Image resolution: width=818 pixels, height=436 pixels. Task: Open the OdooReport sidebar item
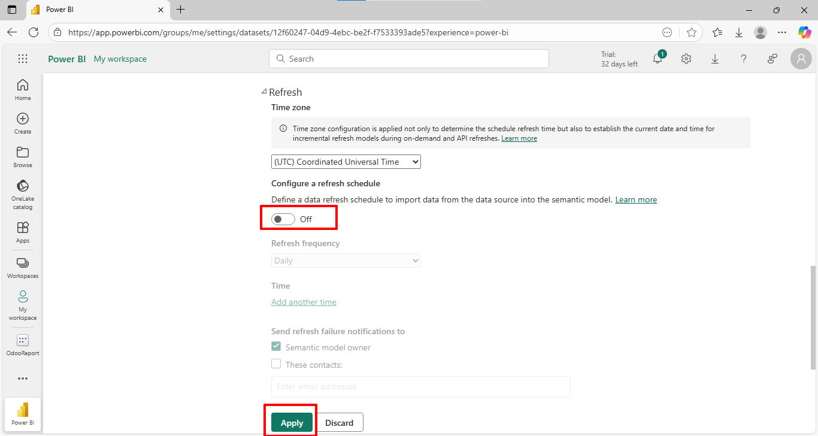click(x=23, y=345)
